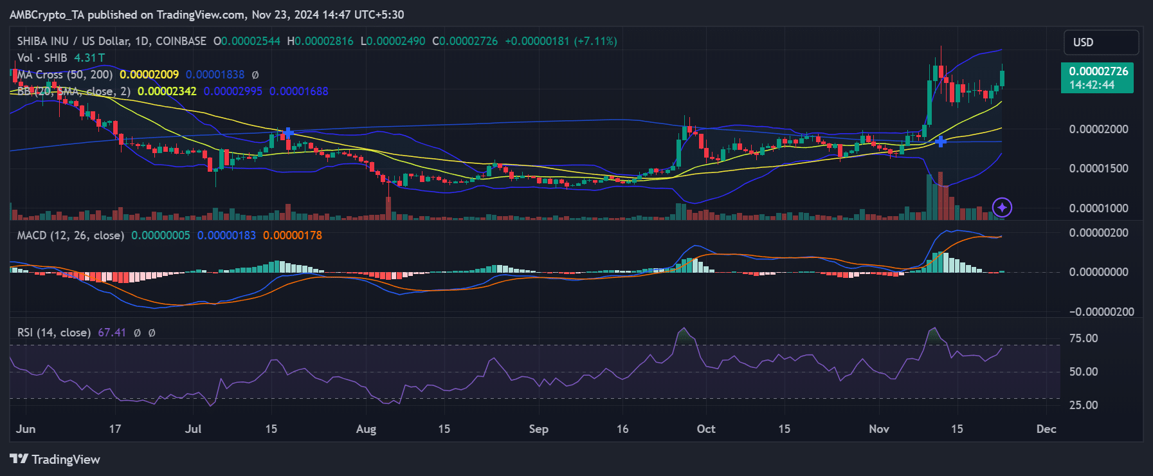This screenshot has width=1153, height=476.
Task: Select the Vol · SHIB indicator label
Action: [x=42, y=58]
